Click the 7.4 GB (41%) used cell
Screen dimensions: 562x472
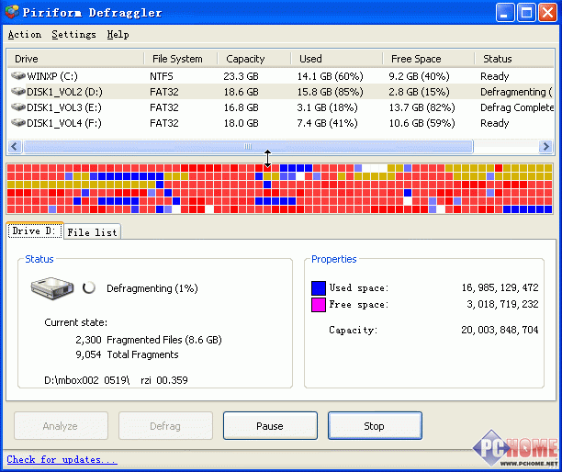click(x=327, y=124)
